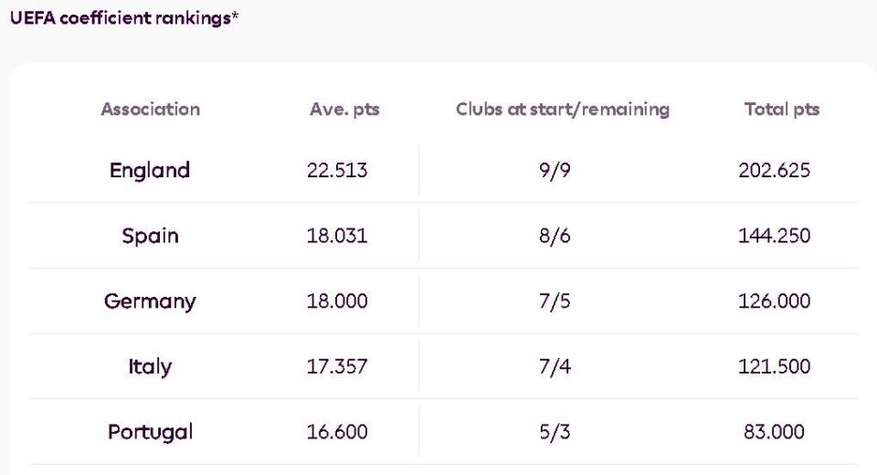
Task: Select England's total points 202.625
Action: click(774, 171)
